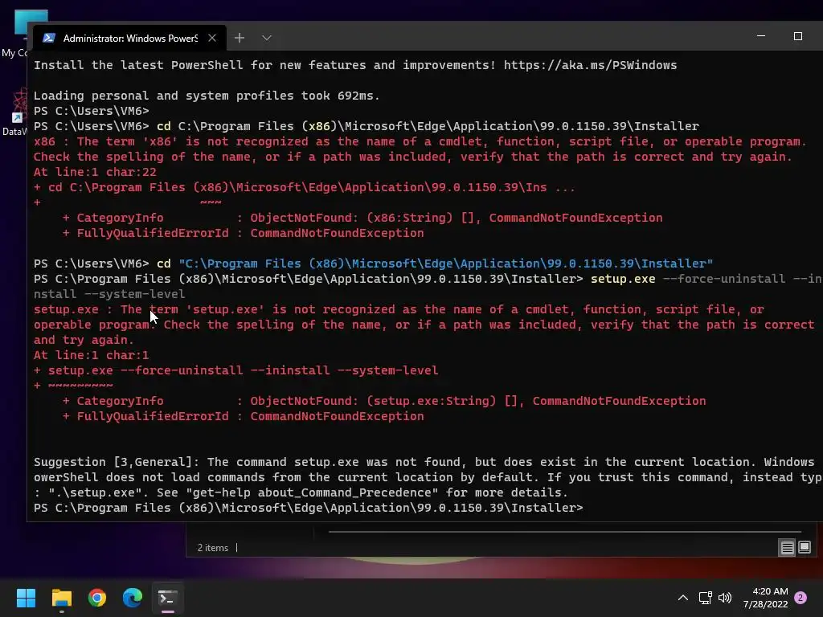Click the 'Loading personal and system profiles' line

[207, 96]
